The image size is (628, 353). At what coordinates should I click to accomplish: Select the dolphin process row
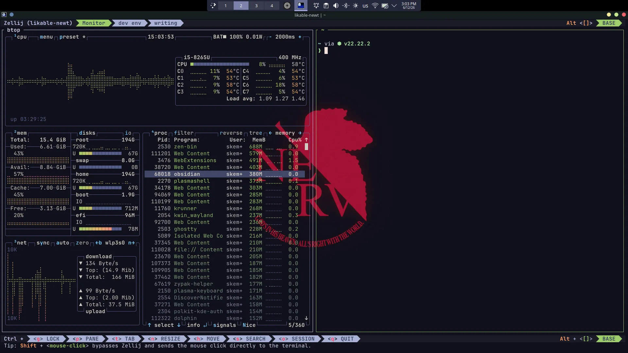click(225, 318)
